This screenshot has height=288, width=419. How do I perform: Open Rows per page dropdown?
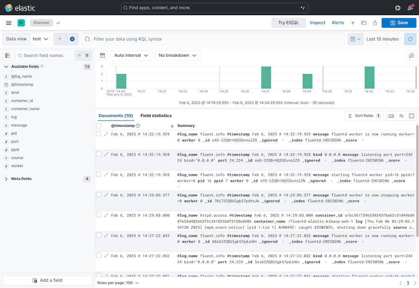[118, 283]
